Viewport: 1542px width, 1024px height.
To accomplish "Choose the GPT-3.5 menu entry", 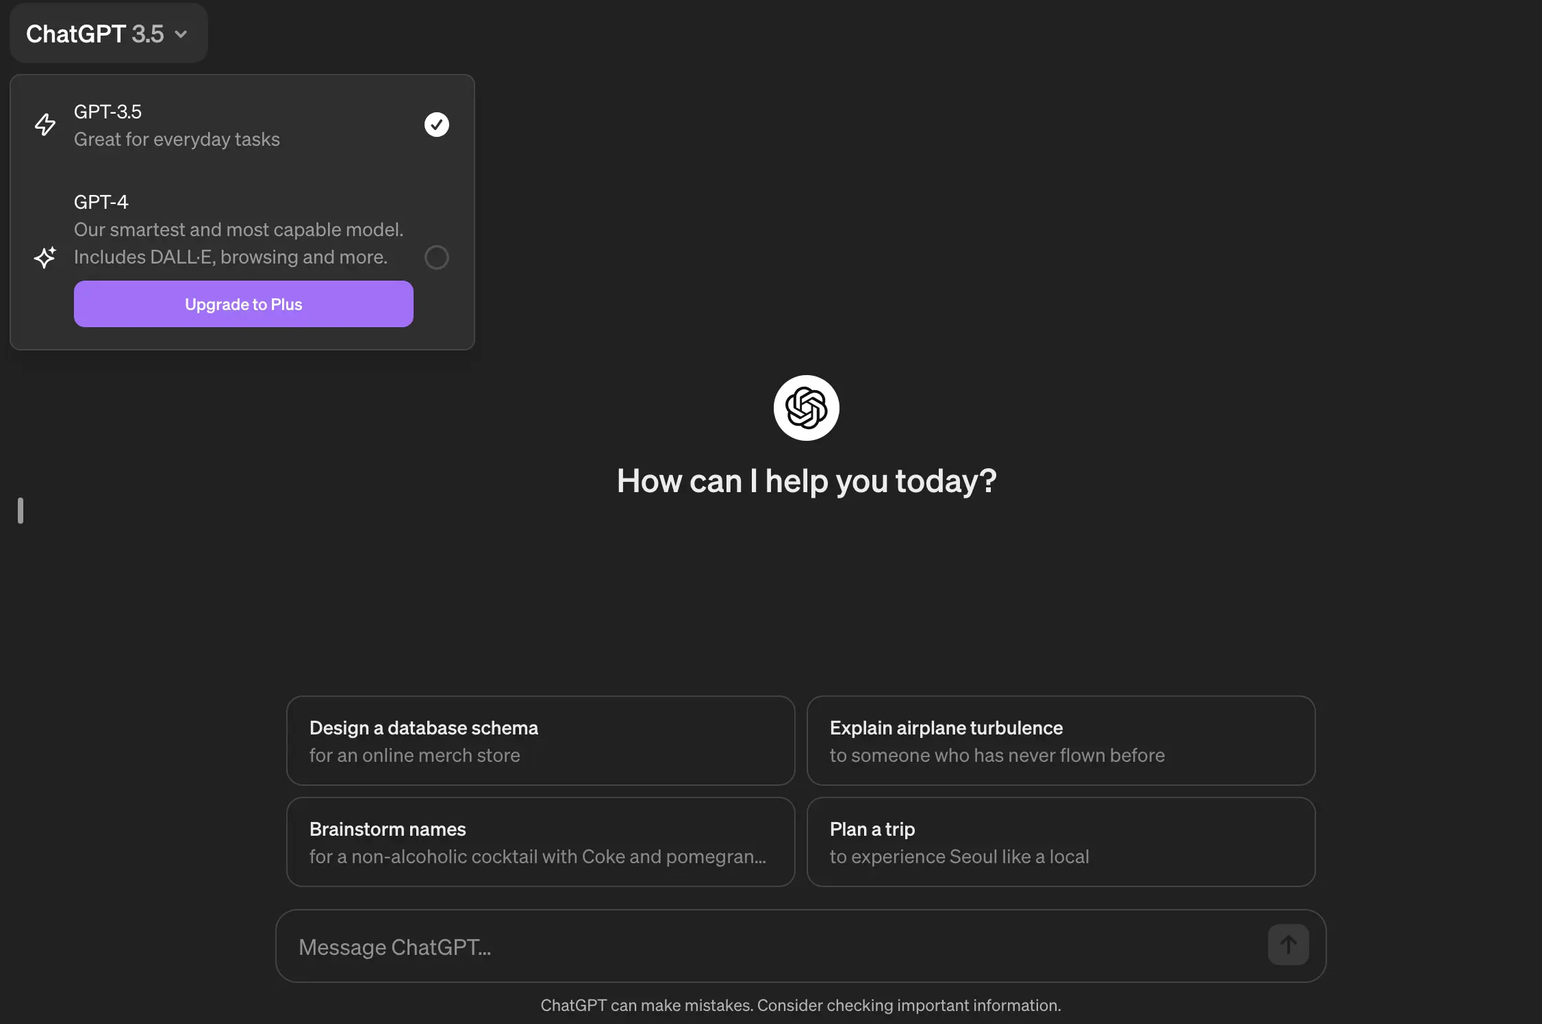I will tap(242, 125).
